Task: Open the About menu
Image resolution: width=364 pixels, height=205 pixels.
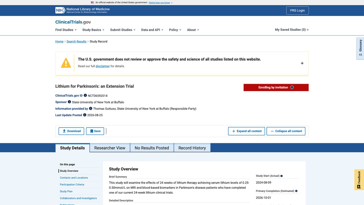Action: pyautogui.click(x=193, y=30)
